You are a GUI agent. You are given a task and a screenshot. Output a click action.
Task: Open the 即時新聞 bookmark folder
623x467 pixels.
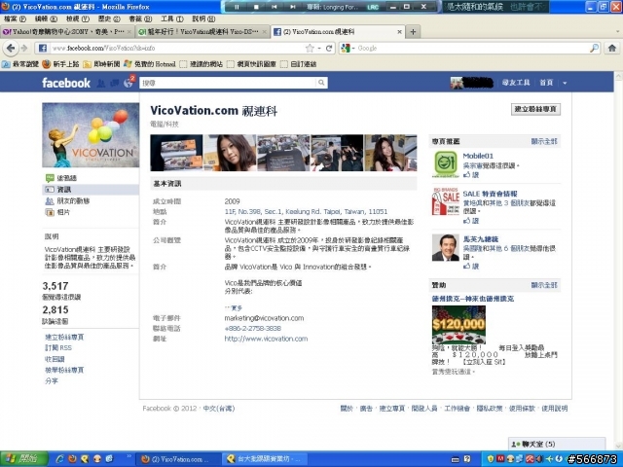point(101,64)
